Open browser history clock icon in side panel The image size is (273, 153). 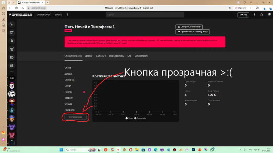click(3, 8)
